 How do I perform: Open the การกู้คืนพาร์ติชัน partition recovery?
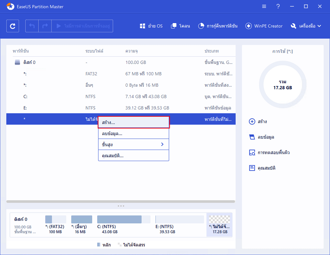pos(217,26)
